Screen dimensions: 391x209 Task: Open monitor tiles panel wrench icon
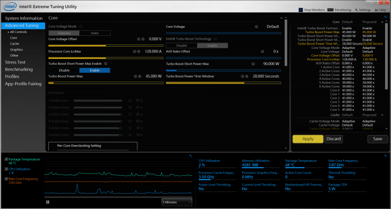tap(386, 156)
